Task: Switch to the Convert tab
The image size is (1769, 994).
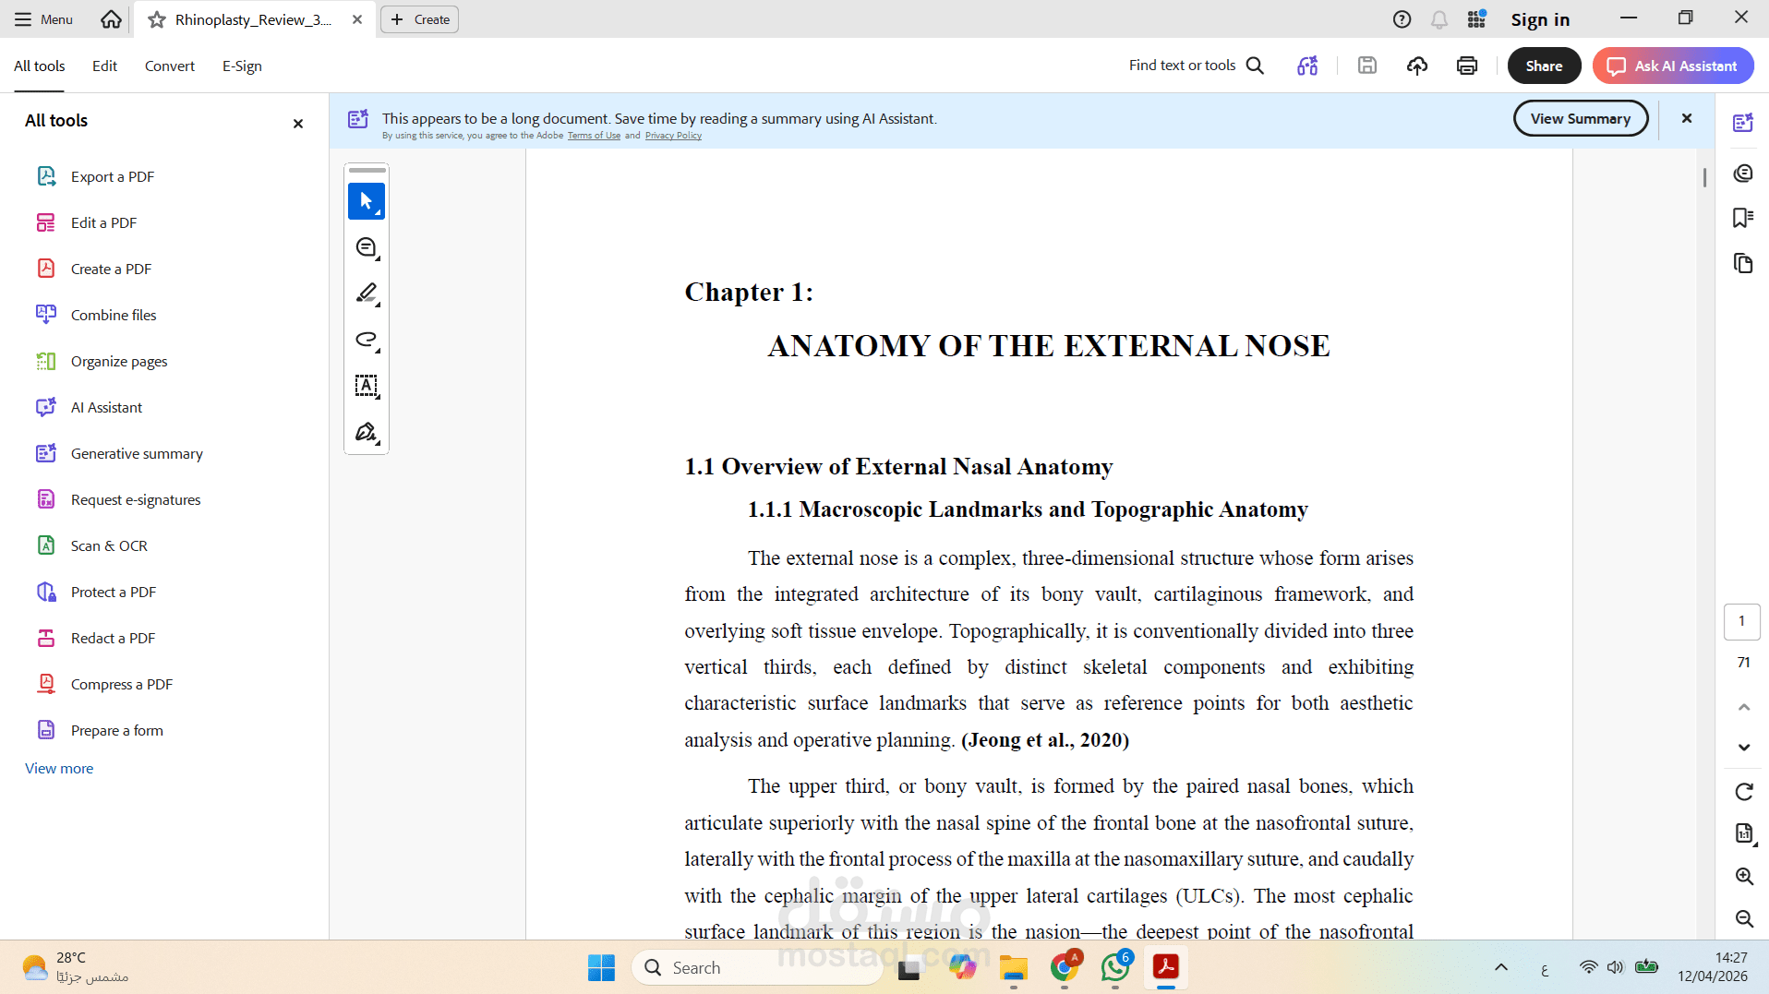Action: click(x=169, y=66)
